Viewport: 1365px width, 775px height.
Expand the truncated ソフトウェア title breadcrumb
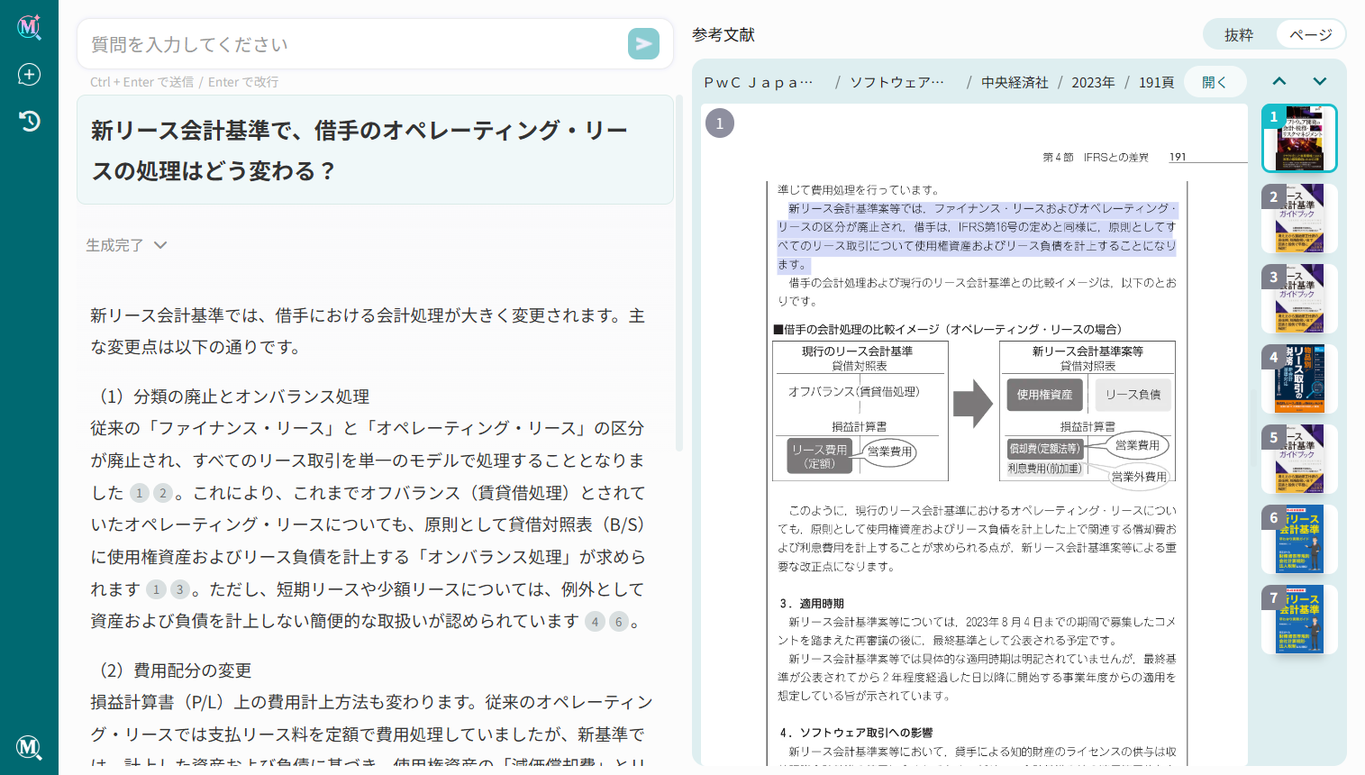(897, 82)
